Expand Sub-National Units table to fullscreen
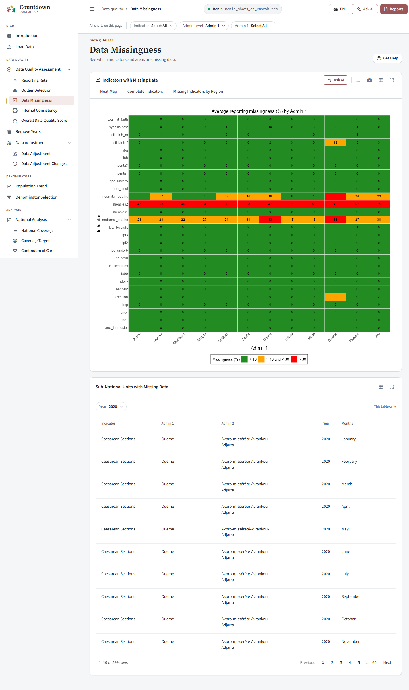 392,387
